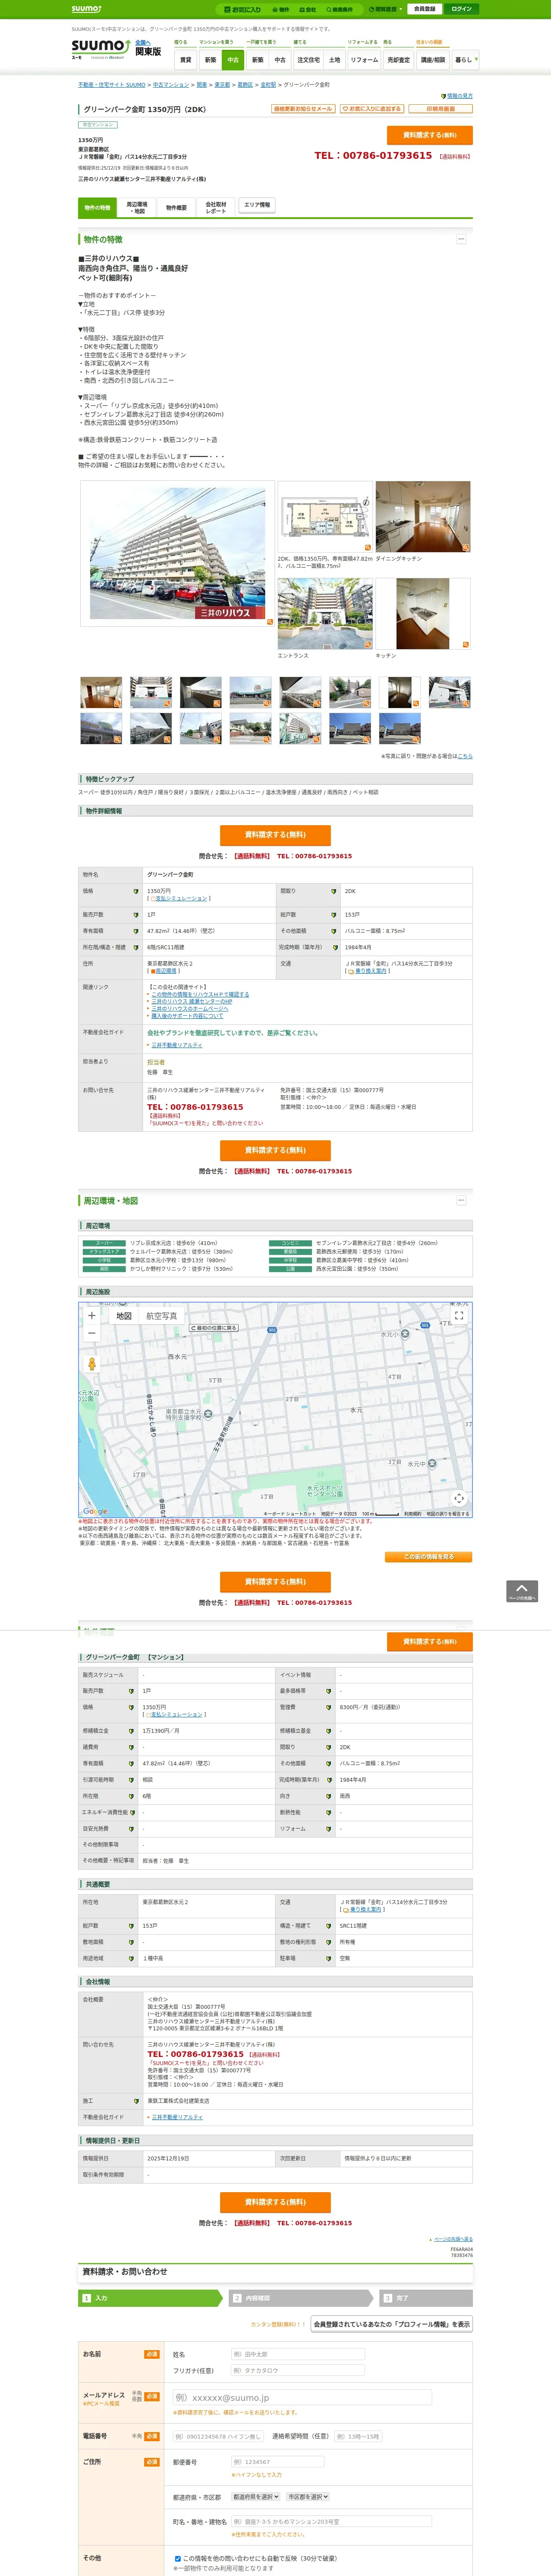
Task: Open the 市区郡を選択 dropdown
Action: click(308, 2496)
